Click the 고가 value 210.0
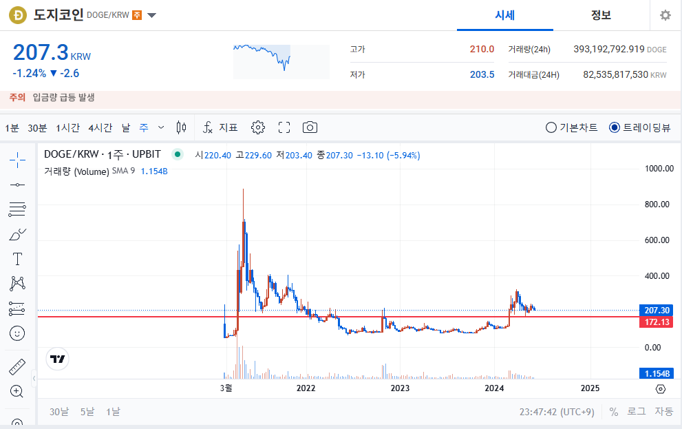This screenshot has width=682, height=429. tap(482, 49)
